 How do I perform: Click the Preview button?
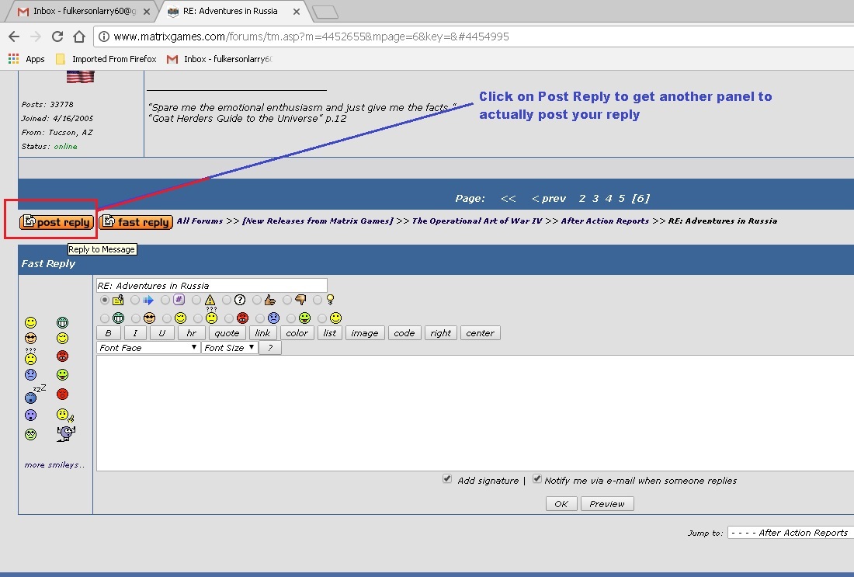(x=607, y=504)
